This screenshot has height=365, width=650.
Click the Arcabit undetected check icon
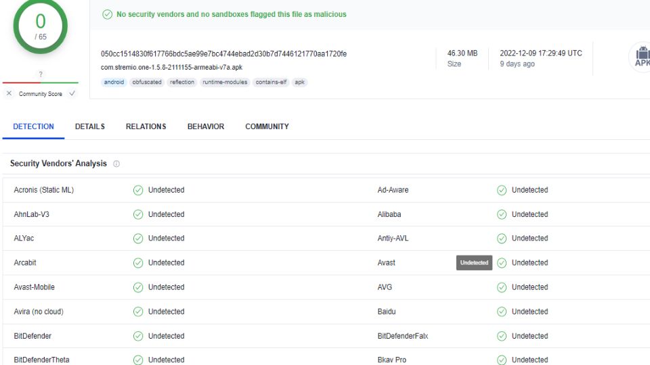(x=138, y=263)
